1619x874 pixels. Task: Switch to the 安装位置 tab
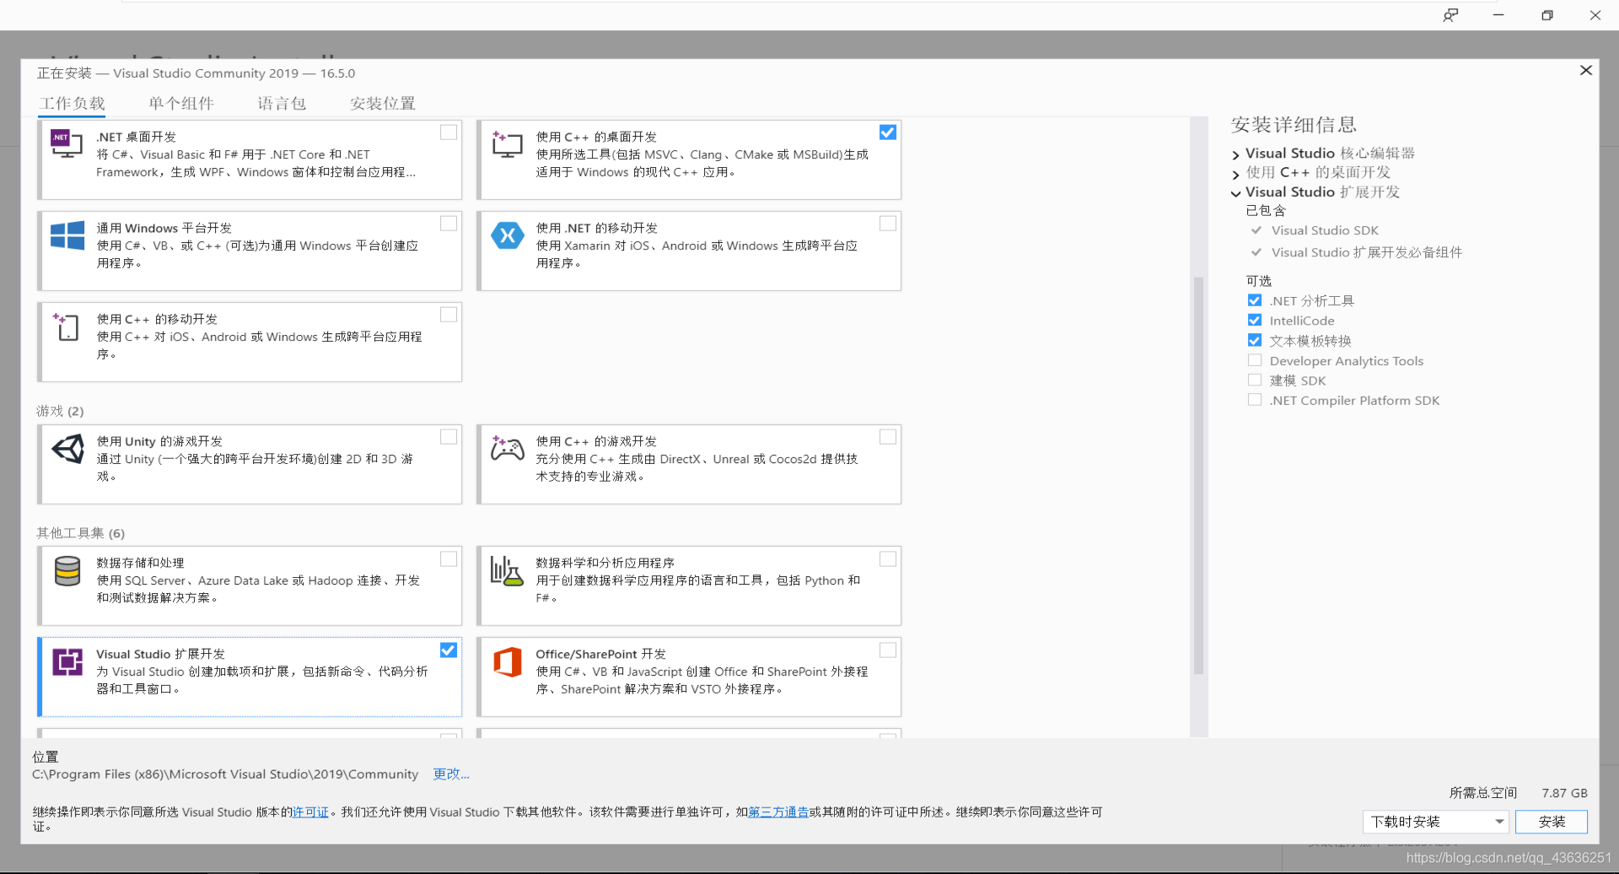click(383, 104)
